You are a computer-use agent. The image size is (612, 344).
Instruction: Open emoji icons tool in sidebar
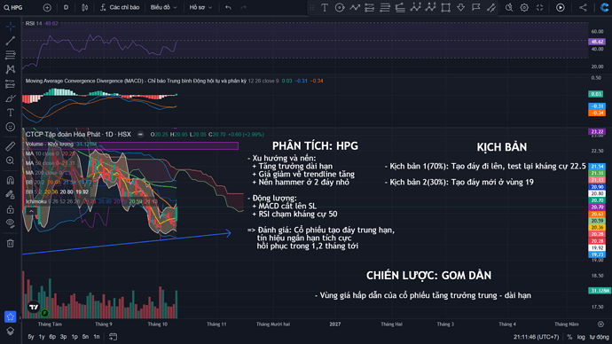(x=11, y=127)
